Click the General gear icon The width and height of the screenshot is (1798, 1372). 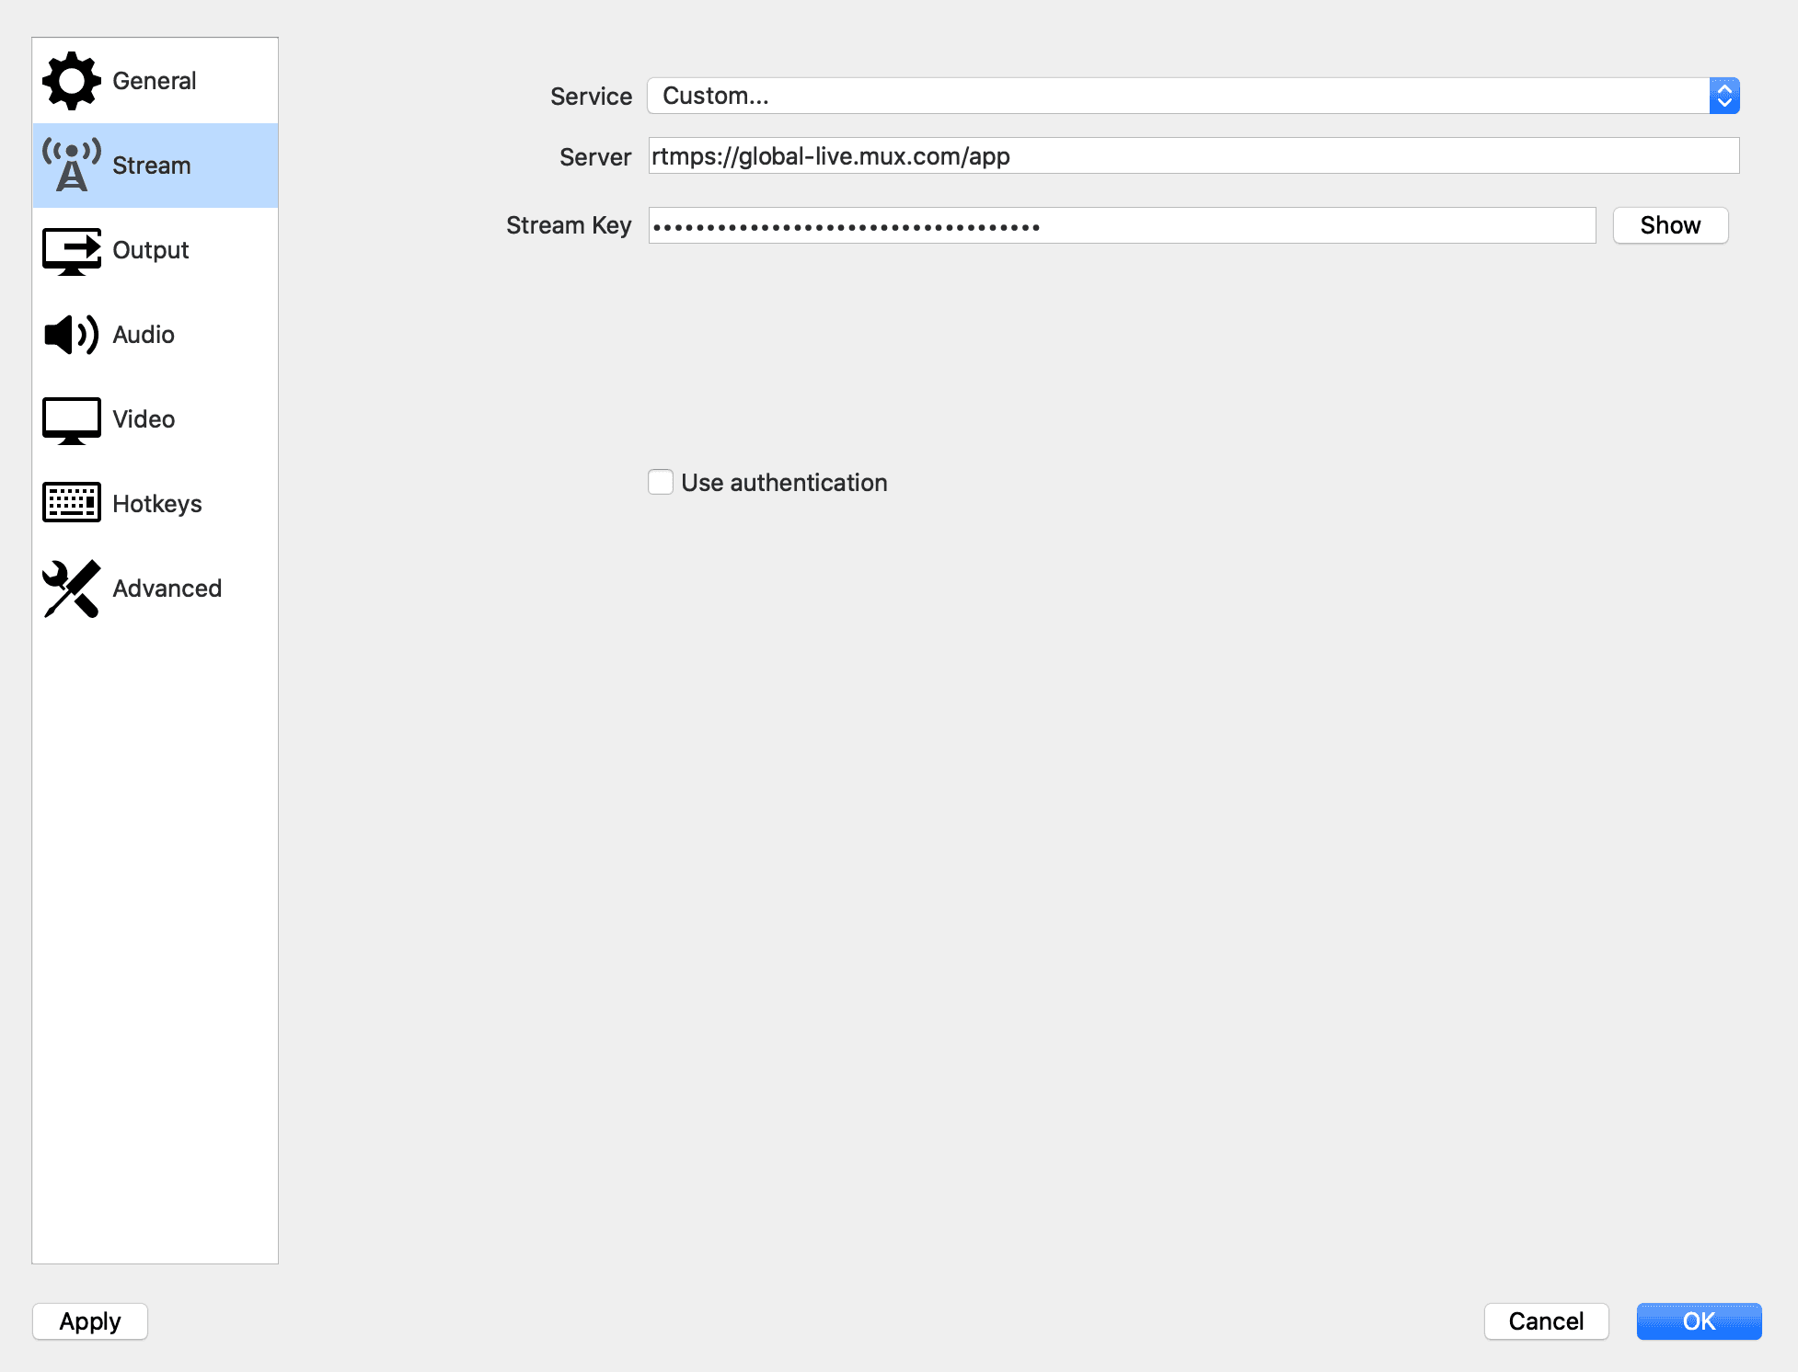[71, 81]
